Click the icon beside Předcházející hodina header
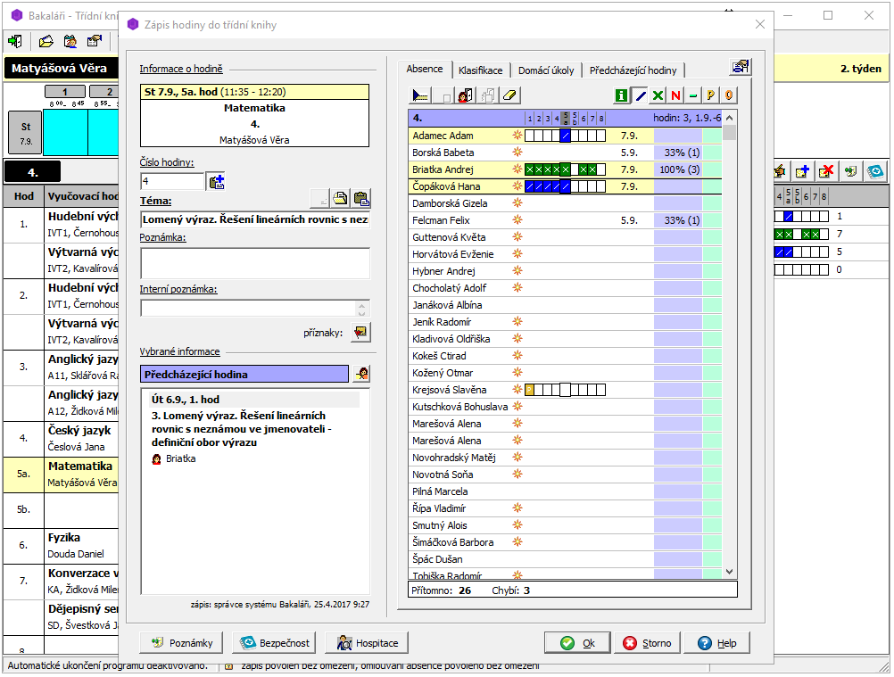This screenshot has width=894, height=677. (x=362, y=374)
